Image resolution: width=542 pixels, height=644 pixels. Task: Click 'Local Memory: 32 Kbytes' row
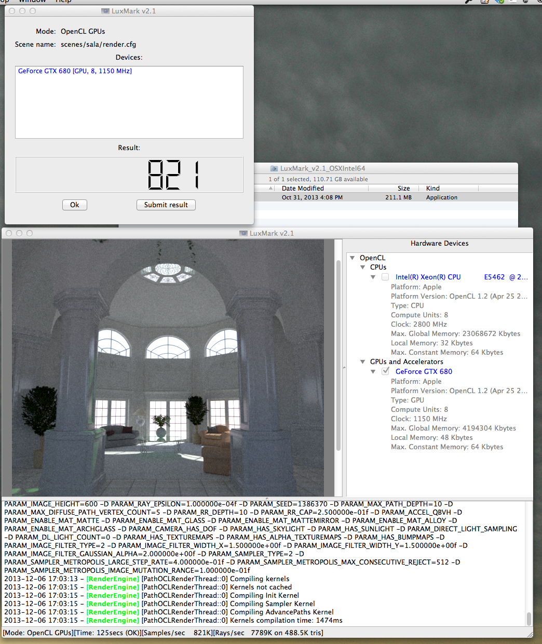(x=431, y=343)
